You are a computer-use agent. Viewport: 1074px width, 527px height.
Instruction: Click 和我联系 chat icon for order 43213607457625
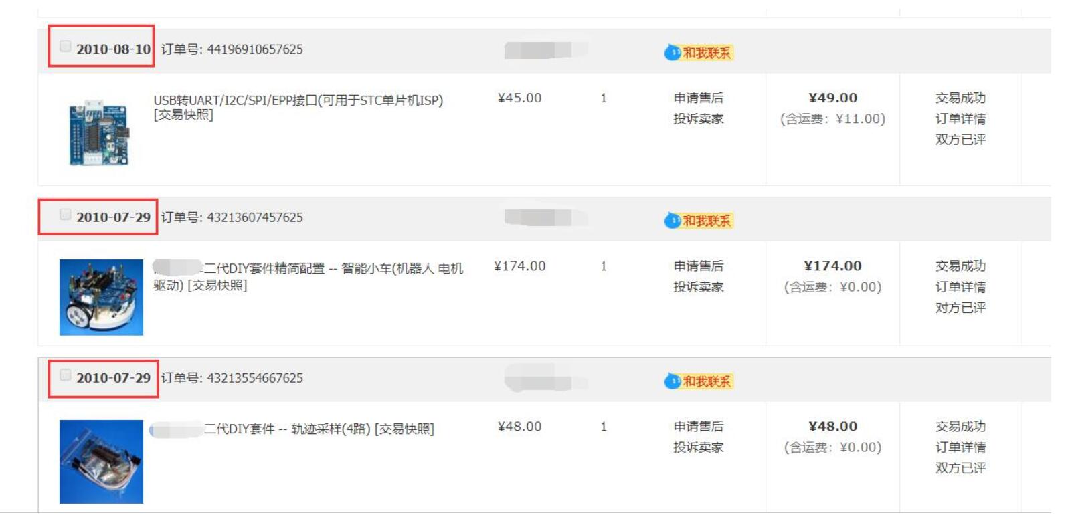pos(699,221)
